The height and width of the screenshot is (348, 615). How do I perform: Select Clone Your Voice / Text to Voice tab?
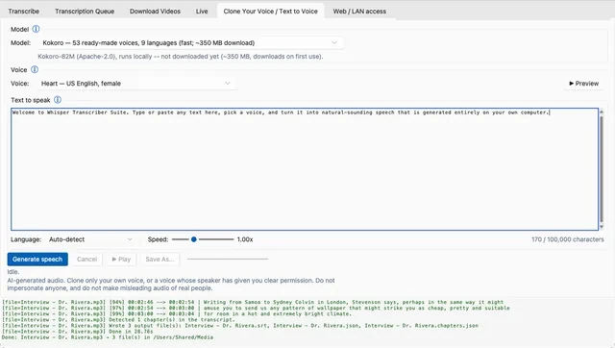271,12
